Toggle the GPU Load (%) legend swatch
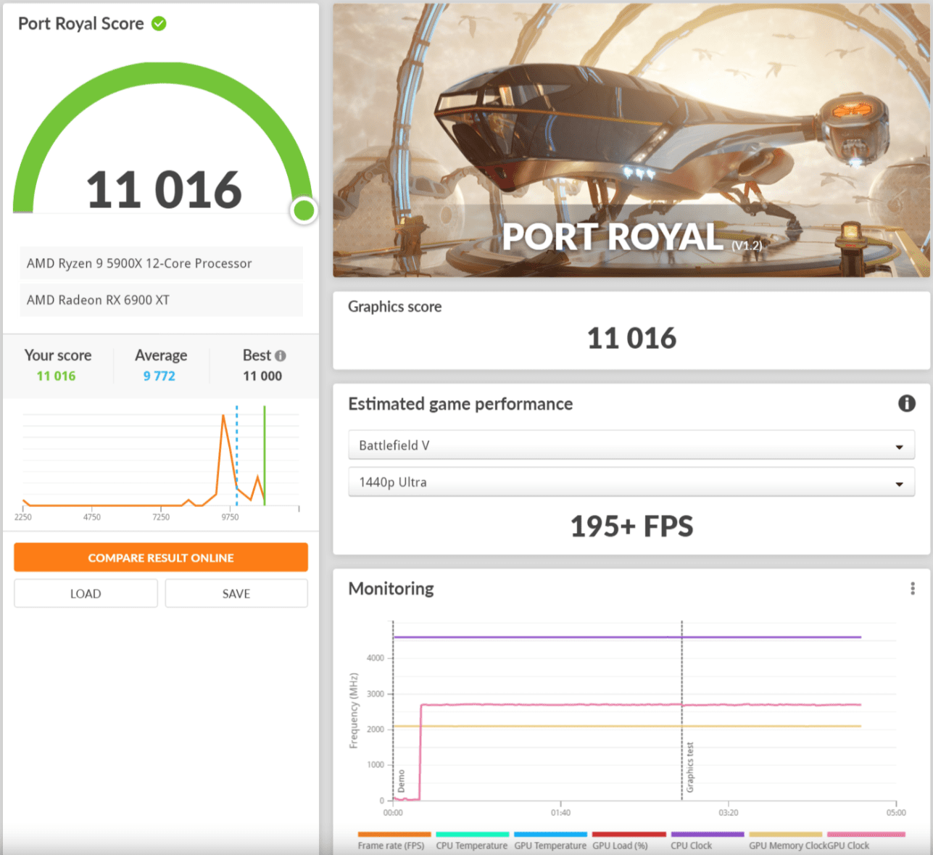The width and height of the screenshot is (933, 855). pyautogui.click(x=629, y=835)
